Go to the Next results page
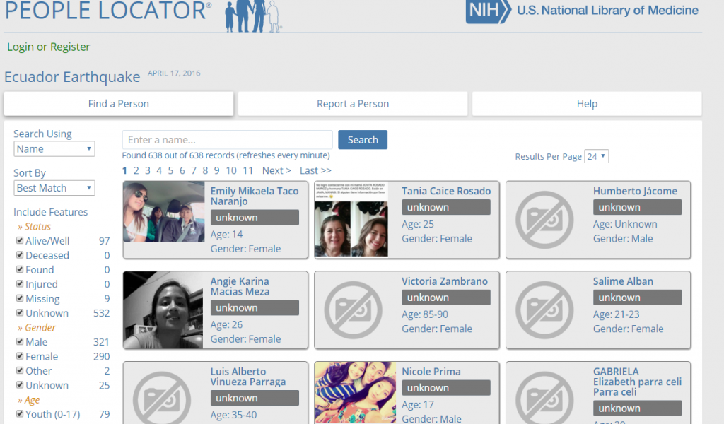Image resolution: width=724 pixels, height=424 pixels. 276,170
